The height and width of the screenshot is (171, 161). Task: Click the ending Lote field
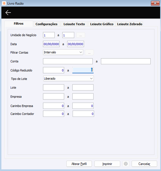click(83, 87)
